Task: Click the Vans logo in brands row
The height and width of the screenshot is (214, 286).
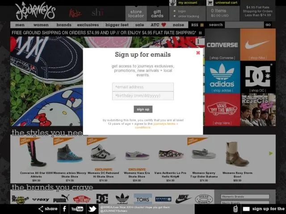Action: (82, 199)
